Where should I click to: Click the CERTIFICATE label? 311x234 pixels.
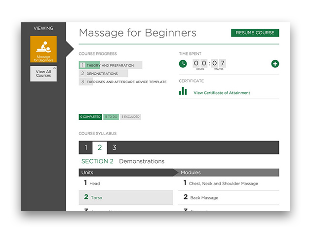(x=191, y=81)
